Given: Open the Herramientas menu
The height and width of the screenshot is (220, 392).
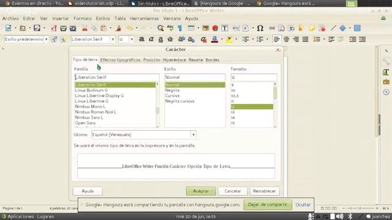Looking at the screenshot, I should 145,18.
